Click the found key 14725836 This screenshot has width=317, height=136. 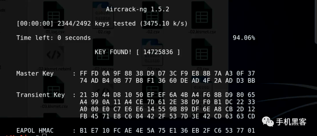pos(158,52)
